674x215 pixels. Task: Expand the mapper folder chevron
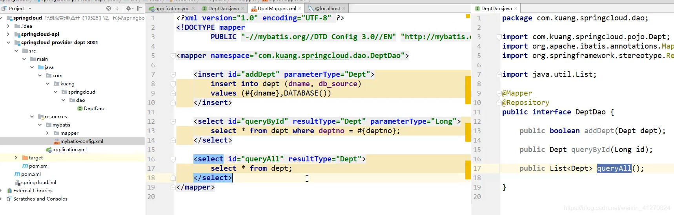pyautogui.click(x=47, y=133)
